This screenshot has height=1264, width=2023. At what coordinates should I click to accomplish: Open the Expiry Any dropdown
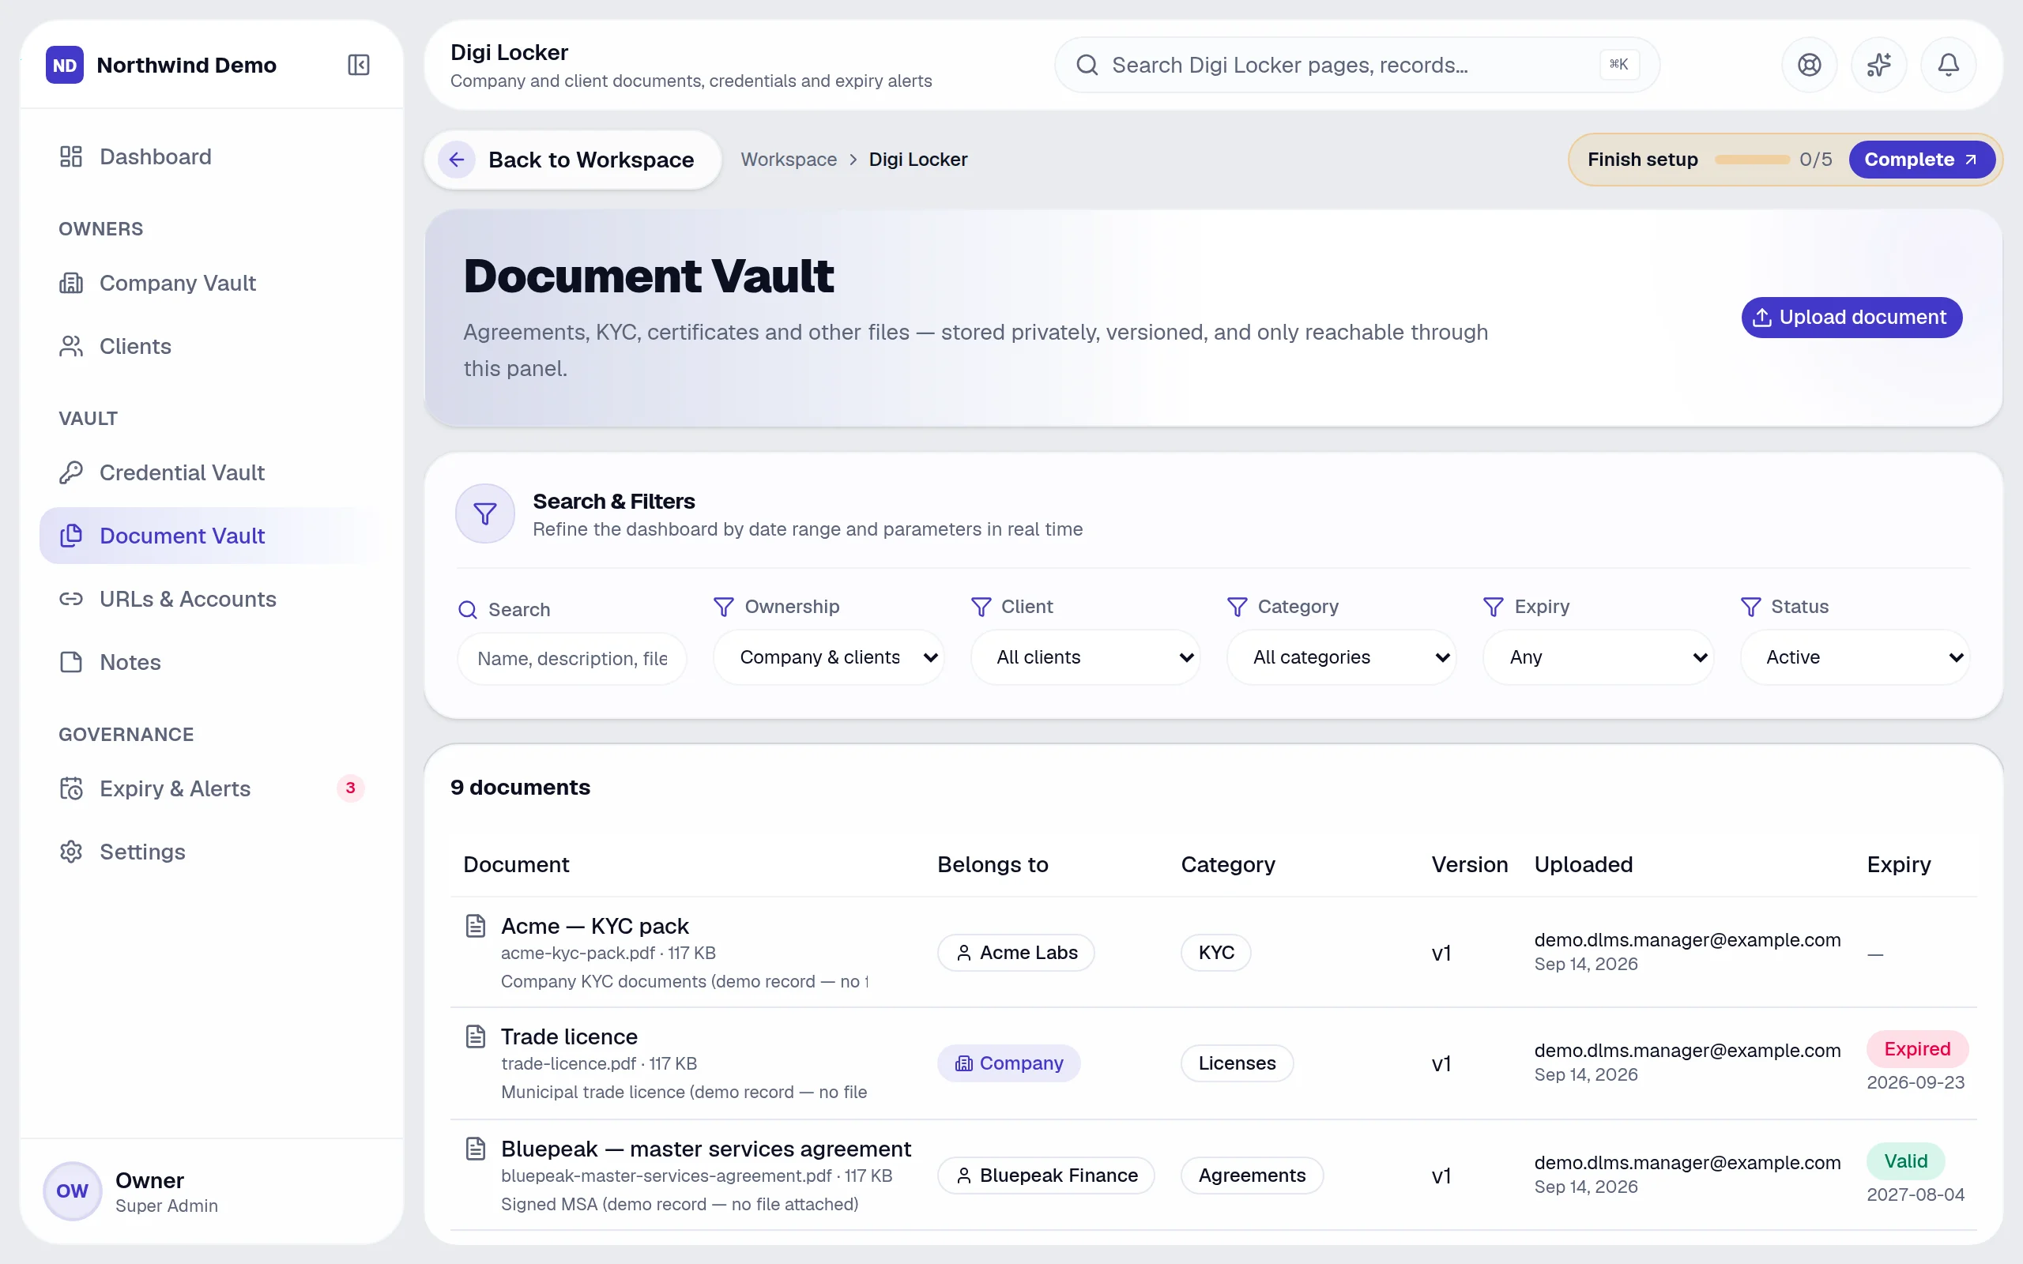tap(1599, 657)
